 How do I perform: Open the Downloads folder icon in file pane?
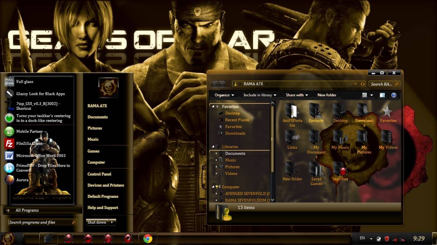tap(364, 110)
